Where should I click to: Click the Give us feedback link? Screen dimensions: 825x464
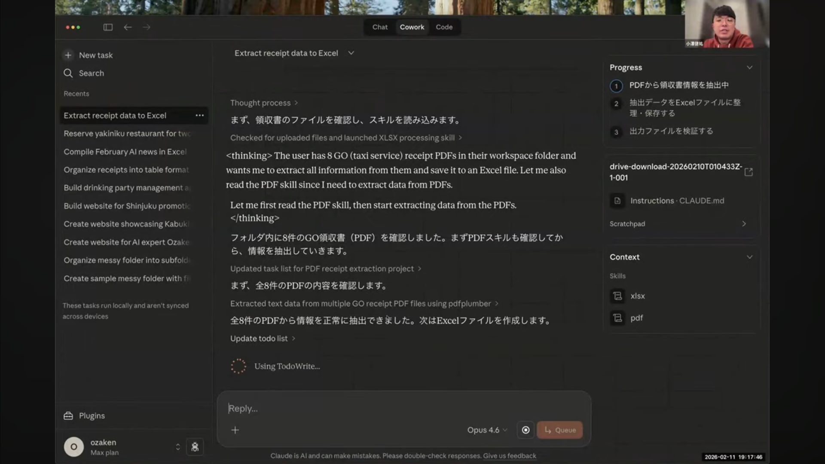pyautogui.click(x=510, y=456)
